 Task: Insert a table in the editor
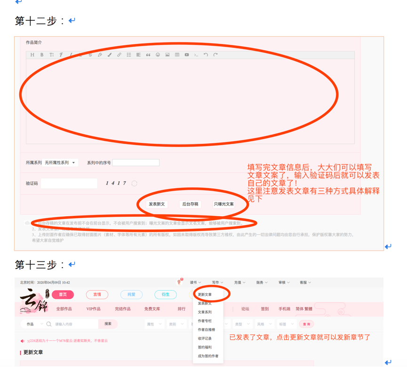click(x=177, y=55)
